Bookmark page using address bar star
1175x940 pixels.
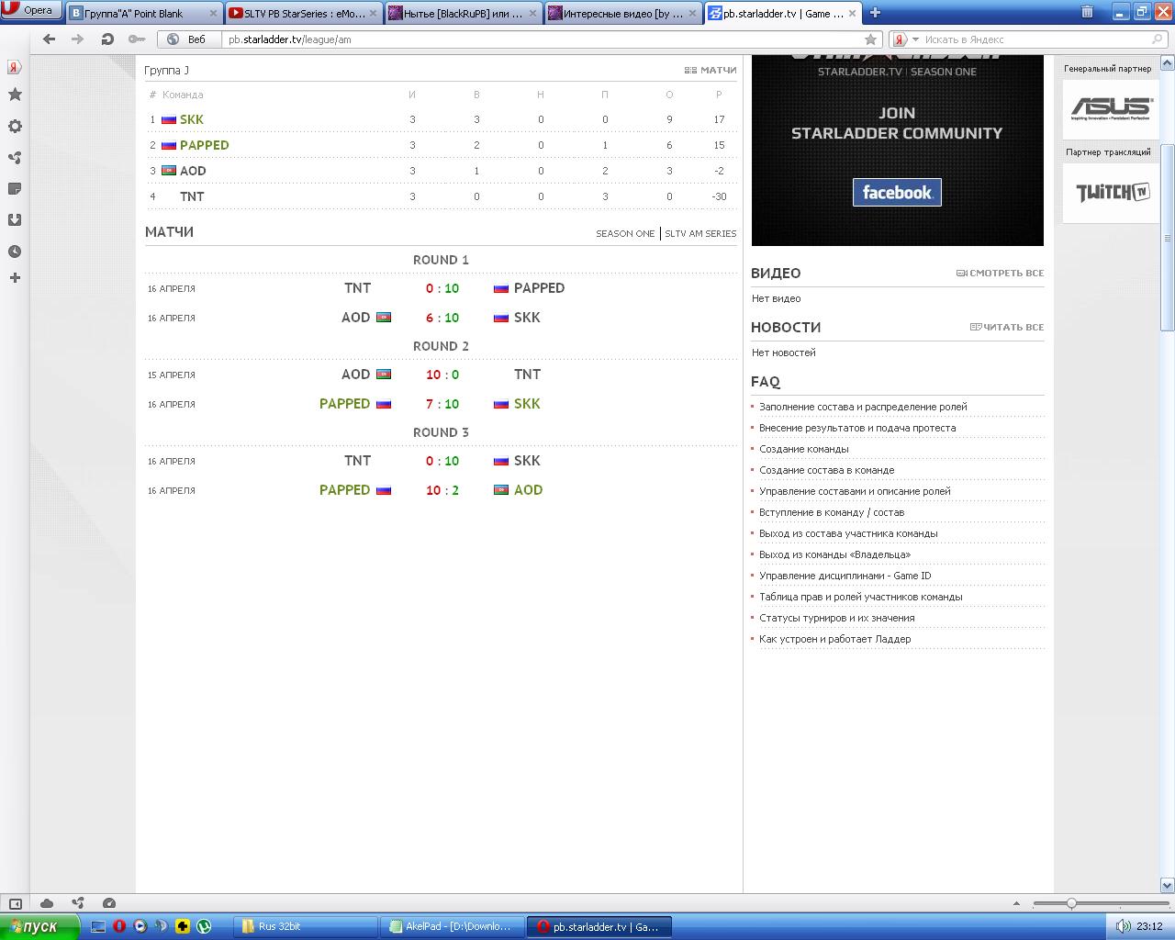click(x=870, y=39)
